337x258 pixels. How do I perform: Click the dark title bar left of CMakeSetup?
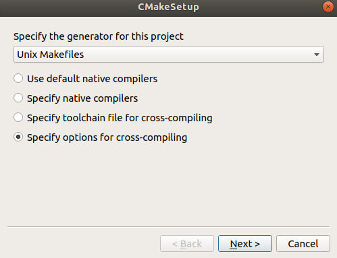(68, 8)
